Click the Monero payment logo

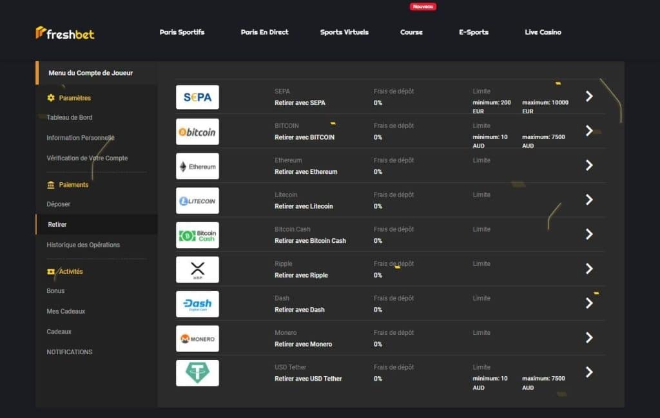click(x=197, y=339)
